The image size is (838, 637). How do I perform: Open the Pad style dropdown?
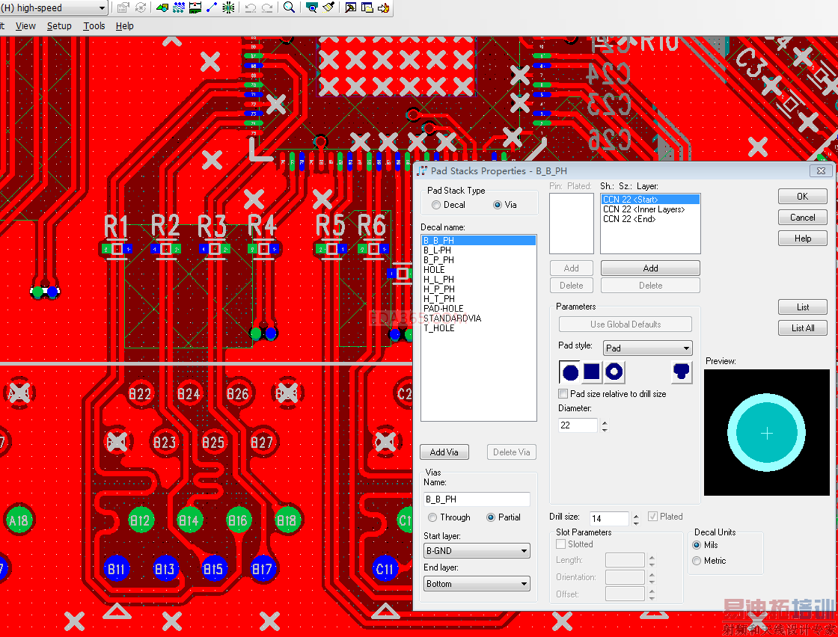click(x=648, y=348)
